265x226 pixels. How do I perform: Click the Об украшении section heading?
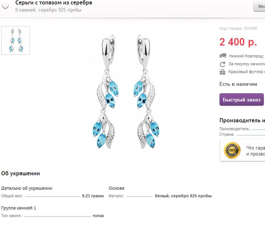pyautogui.click(x=21, y=173)
